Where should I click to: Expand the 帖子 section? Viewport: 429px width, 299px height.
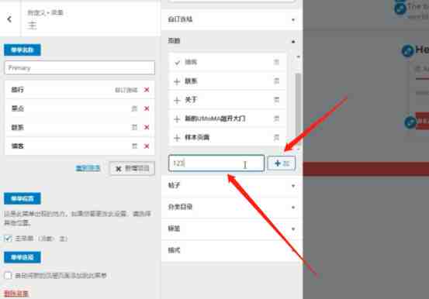pyautogui.click(x=232, y=186)
